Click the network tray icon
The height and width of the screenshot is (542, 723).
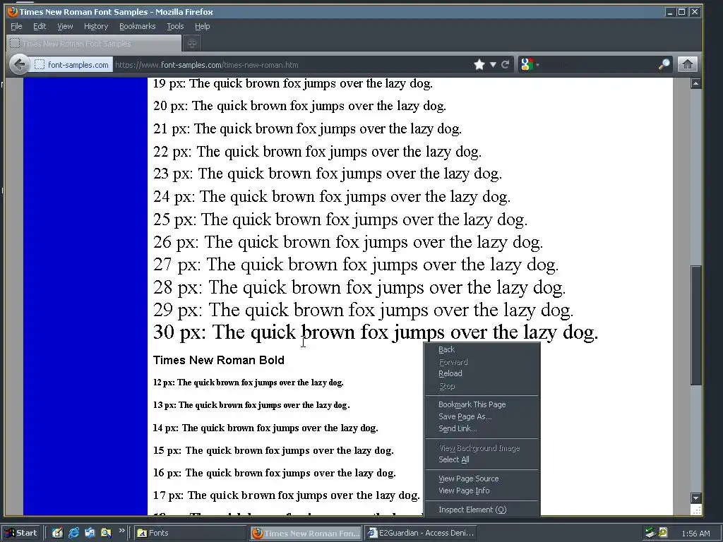pos(650,533)
